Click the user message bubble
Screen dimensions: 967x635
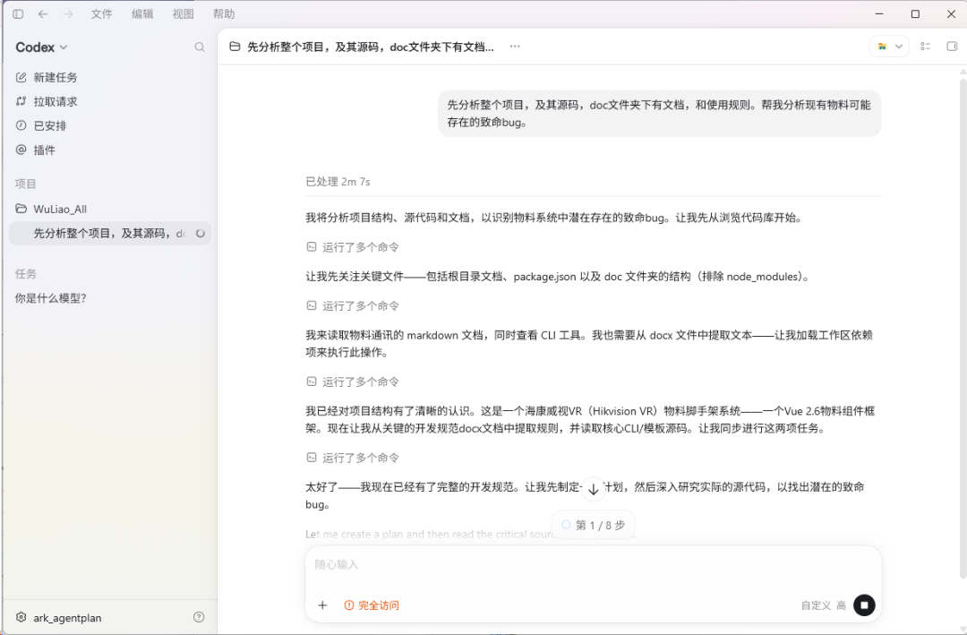[659, 114]
